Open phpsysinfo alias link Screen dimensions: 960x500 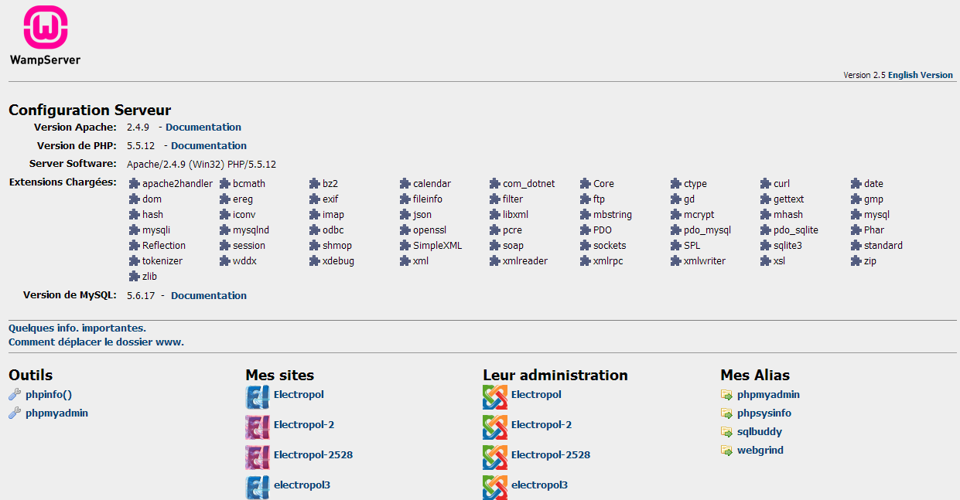coord(764,413)
